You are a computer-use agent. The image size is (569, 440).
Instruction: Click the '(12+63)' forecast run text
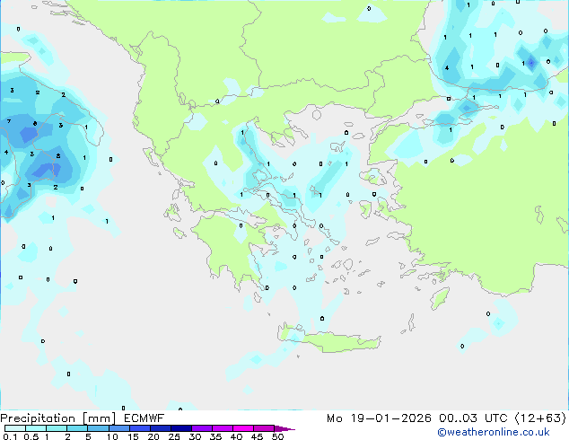click(540, 418)
